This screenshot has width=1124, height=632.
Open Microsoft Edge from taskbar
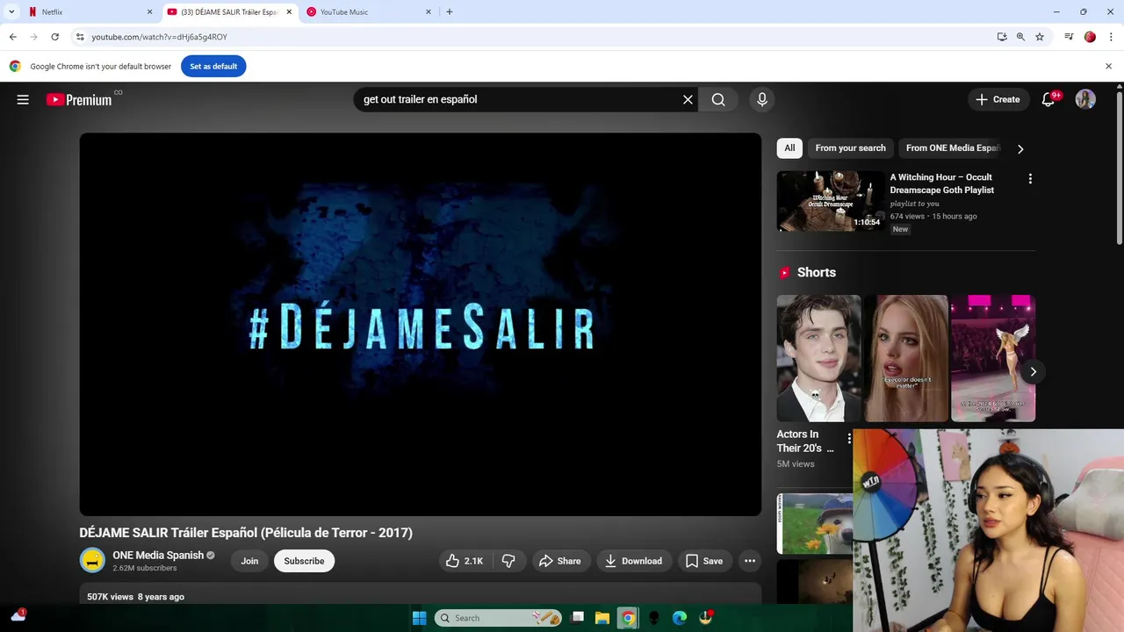point(679,618)
